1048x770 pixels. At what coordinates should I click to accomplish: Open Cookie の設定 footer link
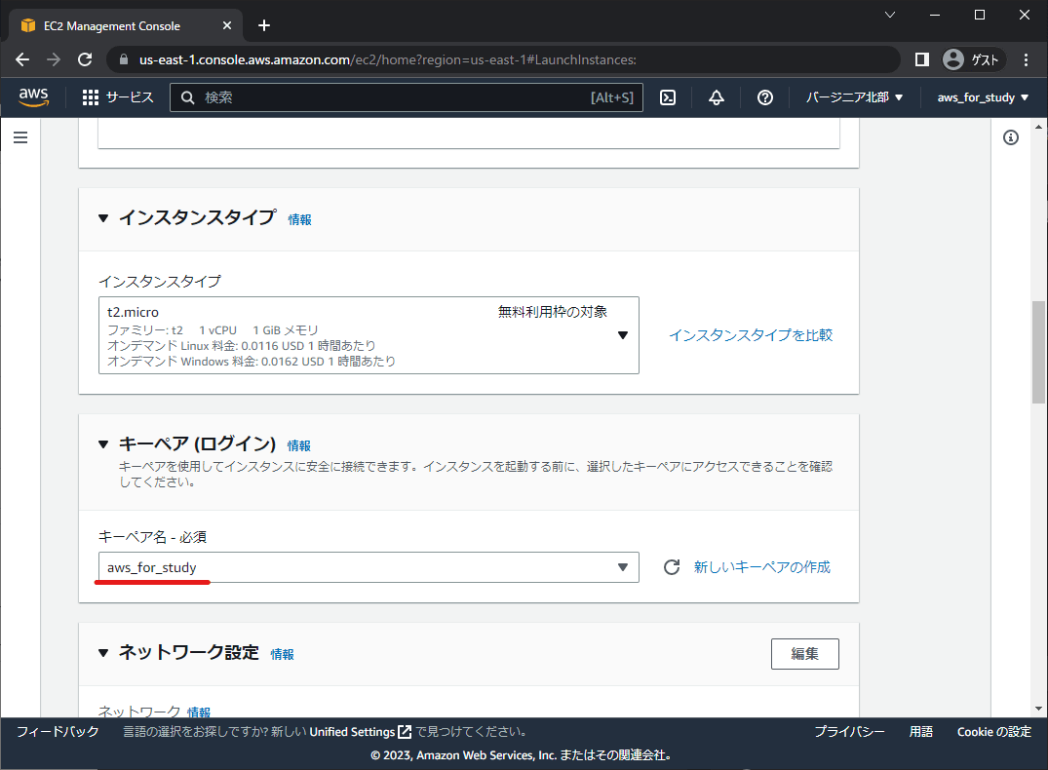tap(993, 732)
